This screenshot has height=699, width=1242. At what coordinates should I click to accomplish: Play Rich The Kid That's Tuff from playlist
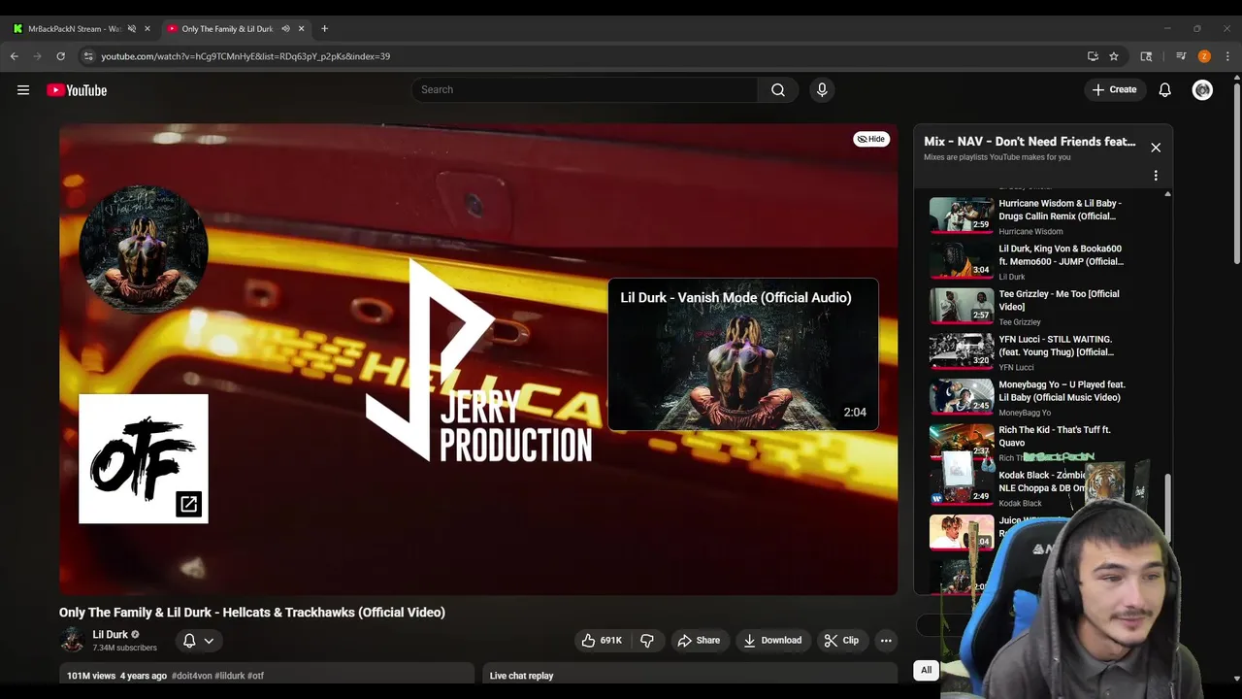click(x=1041, y=442)
